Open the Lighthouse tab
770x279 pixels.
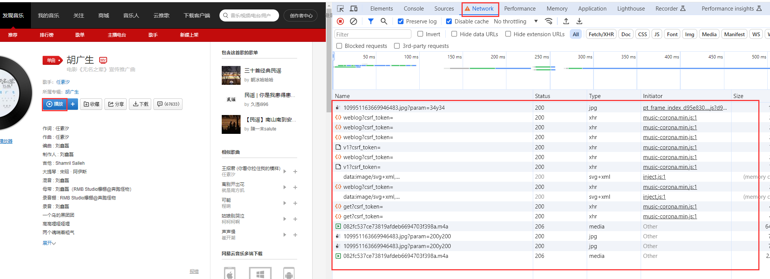pos(631,8)
